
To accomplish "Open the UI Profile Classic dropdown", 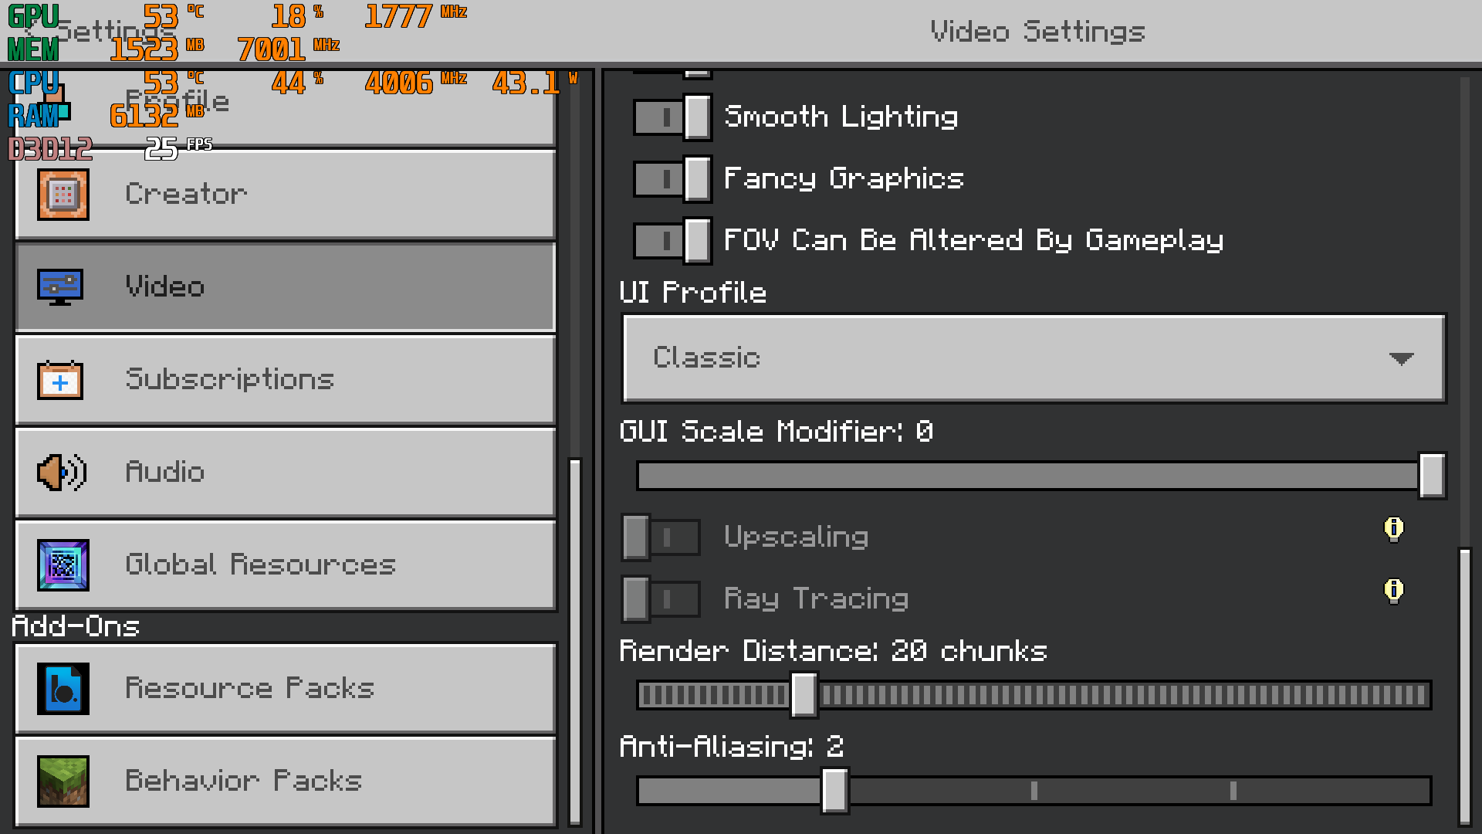I will (1033, 358).
